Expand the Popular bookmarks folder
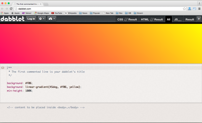202x123 pixels. [95, 13]
